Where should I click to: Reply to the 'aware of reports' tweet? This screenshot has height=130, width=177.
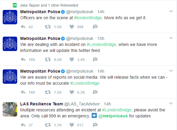23,92
